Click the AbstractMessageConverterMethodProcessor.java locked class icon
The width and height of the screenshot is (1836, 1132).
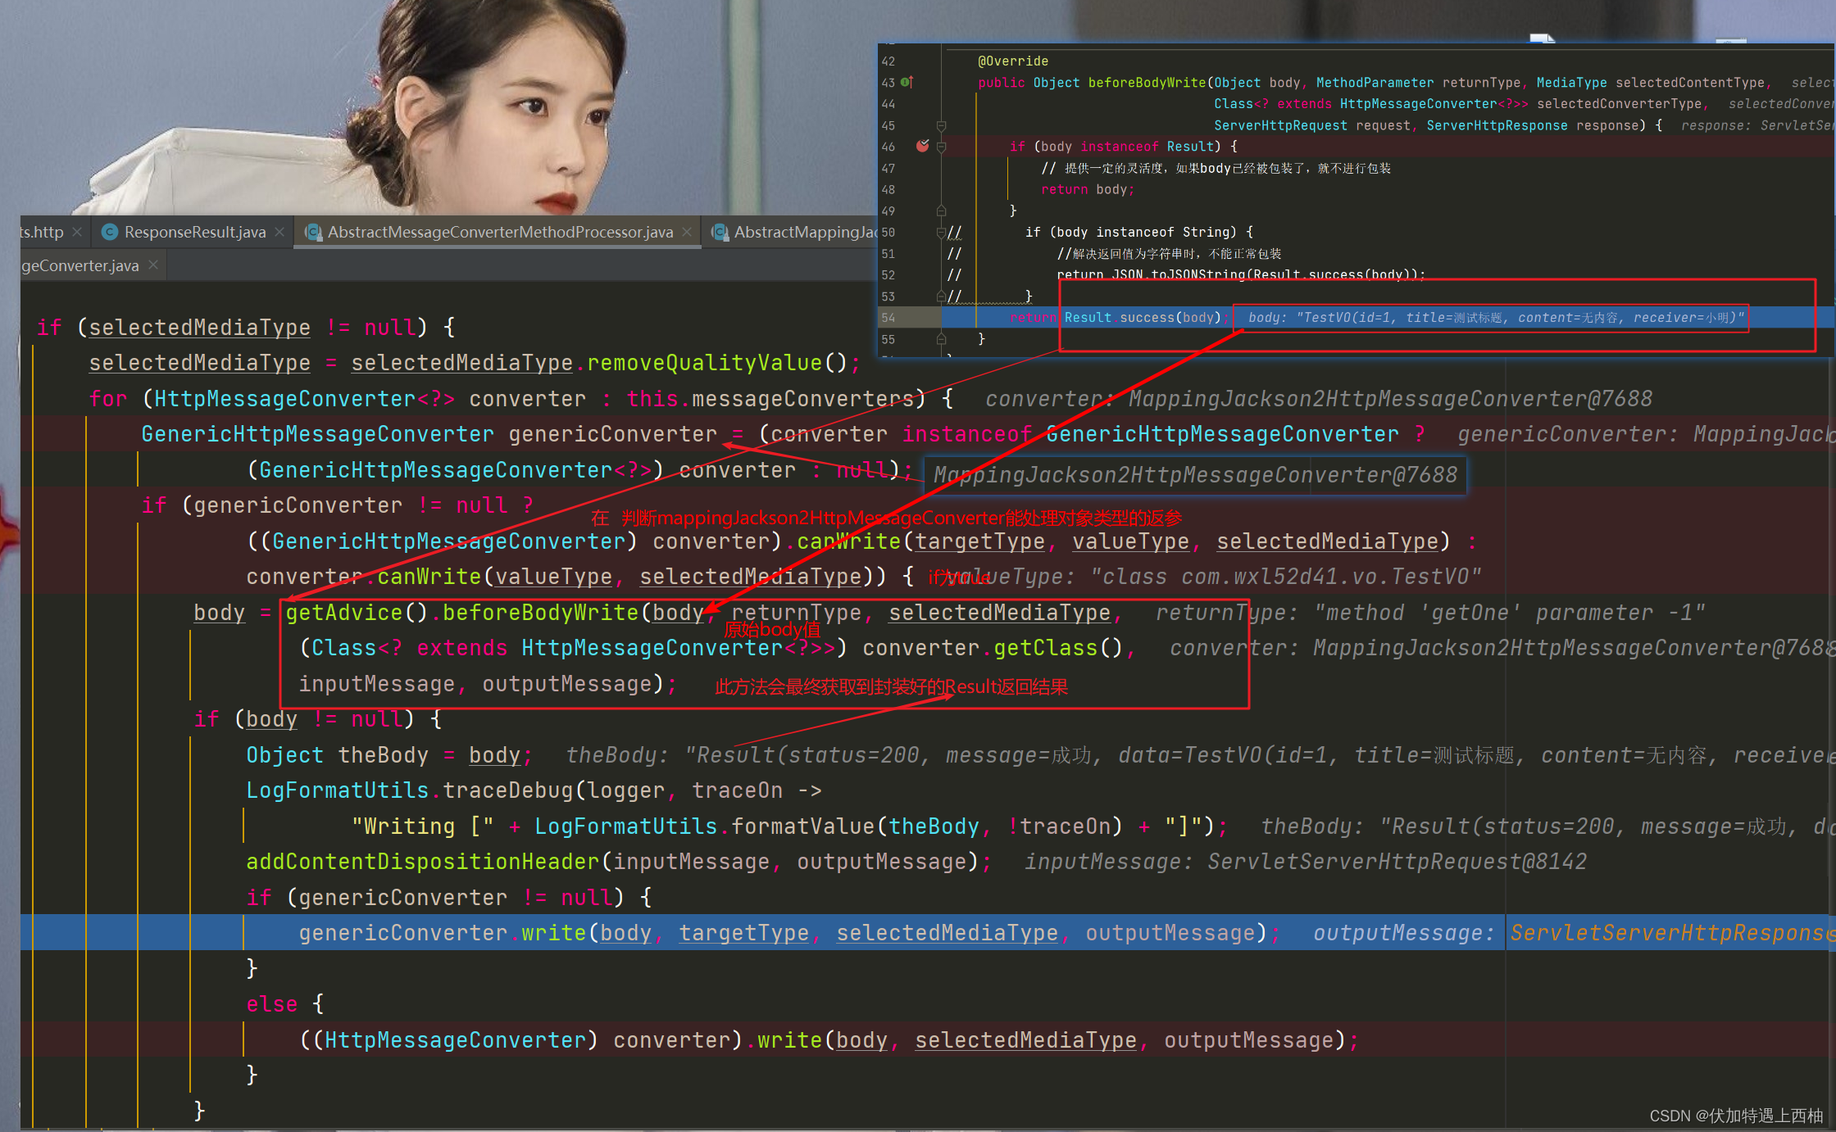(x=312, y=233)
